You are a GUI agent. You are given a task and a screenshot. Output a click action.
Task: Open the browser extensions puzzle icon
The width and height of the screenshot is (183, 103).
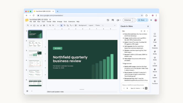pos(146,15)
